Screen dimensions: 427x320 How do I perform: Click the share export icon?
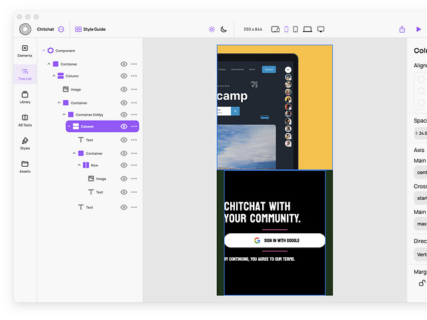[x=402, y=29]
